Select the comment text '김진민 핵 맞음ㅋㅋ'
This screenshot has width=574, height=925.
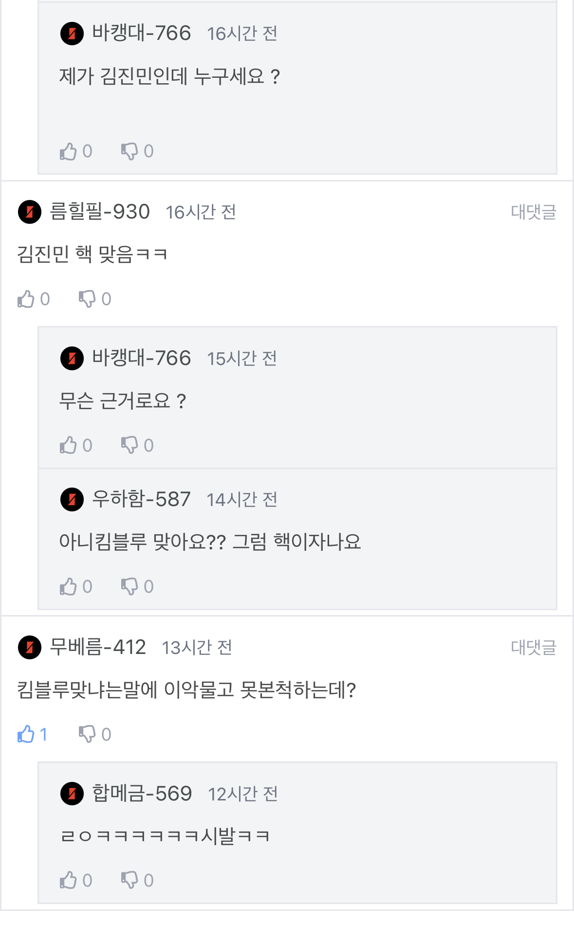92,254
